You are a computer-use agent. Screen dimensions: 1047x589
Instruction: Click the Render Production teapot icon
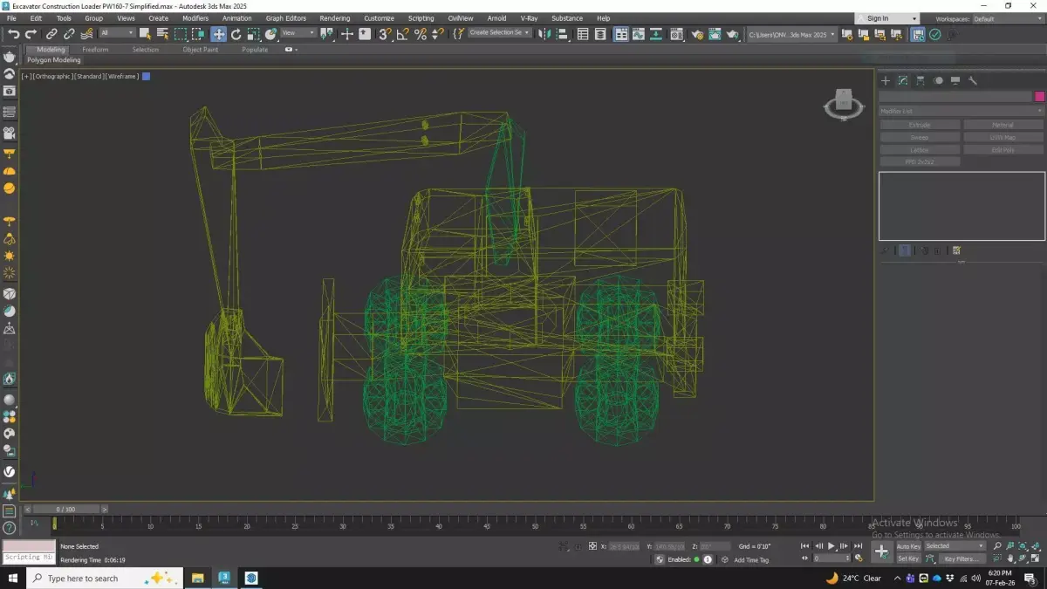pyautogui.click(x=734, y=34)
